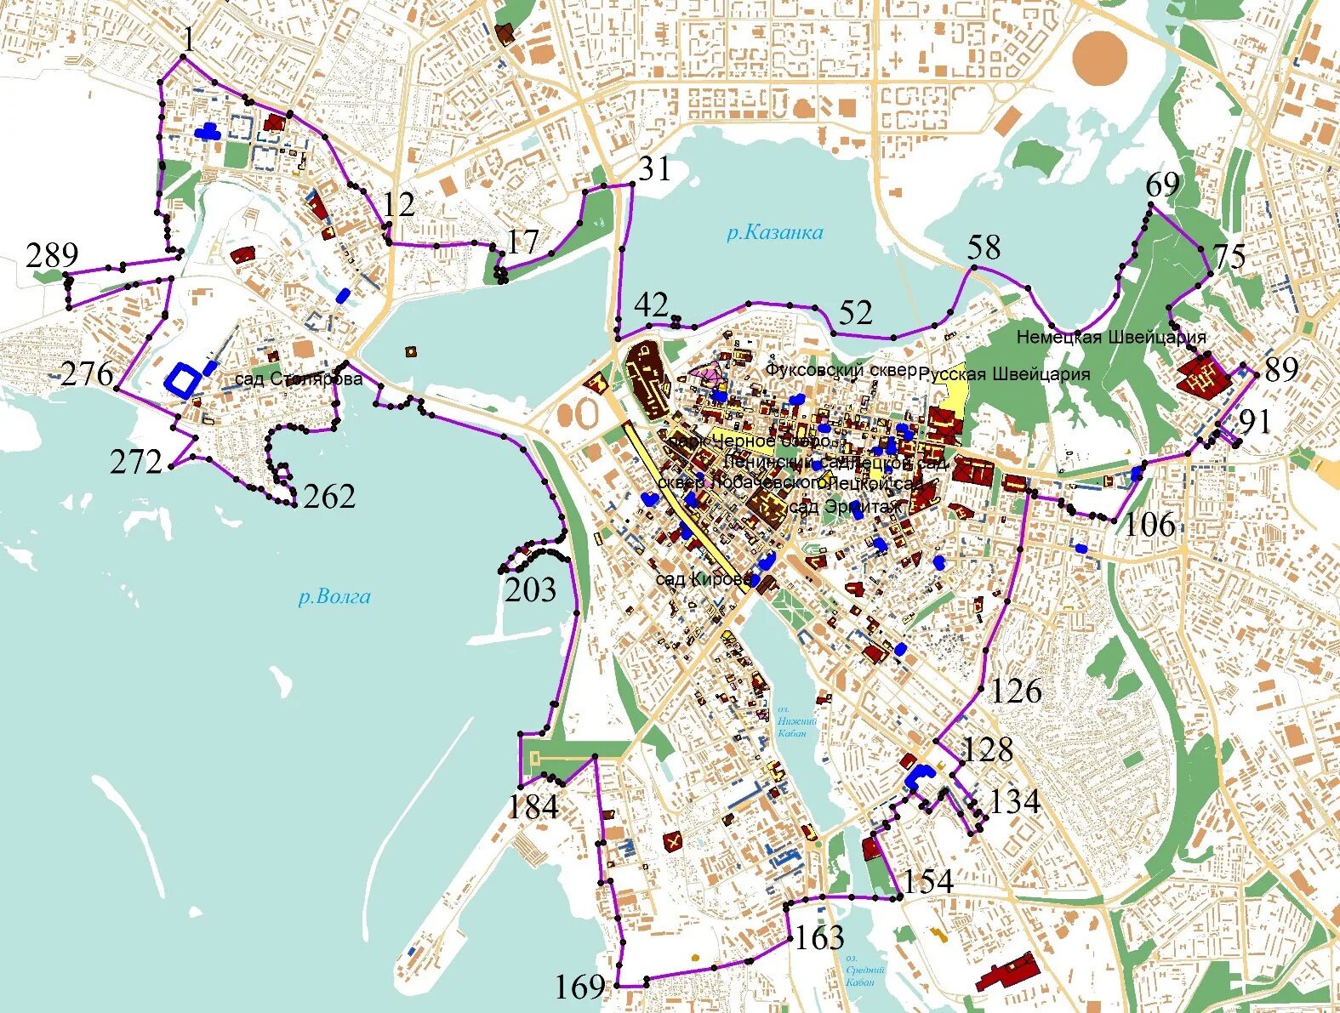This screenshot has height=1013, width=1340.
Task: Click the р.Волга river label
Action: (334, 596)
